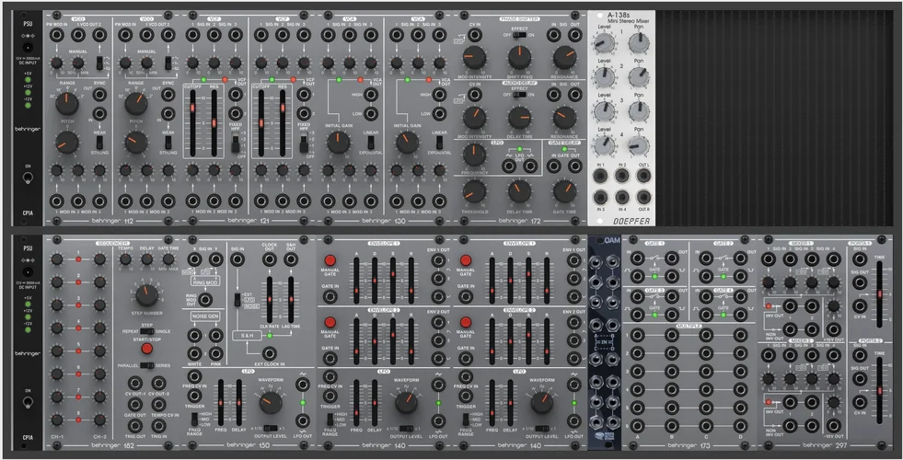The height and width of the screenshot is (460, 903).
Task: Click the A-138s module title
Action: pyautogui.click(x=620, y=16)
